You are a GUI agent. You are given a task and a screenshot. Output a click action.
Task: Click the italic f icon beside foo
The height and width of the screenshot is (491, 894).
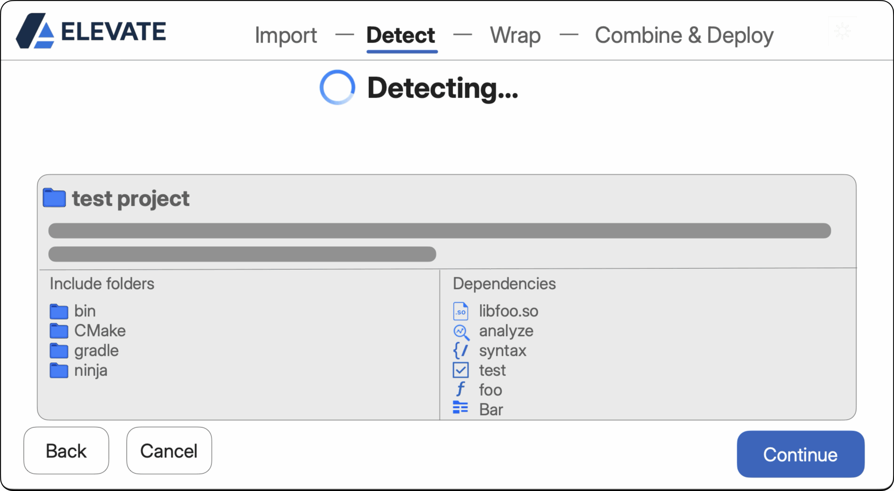pos(460,389)
